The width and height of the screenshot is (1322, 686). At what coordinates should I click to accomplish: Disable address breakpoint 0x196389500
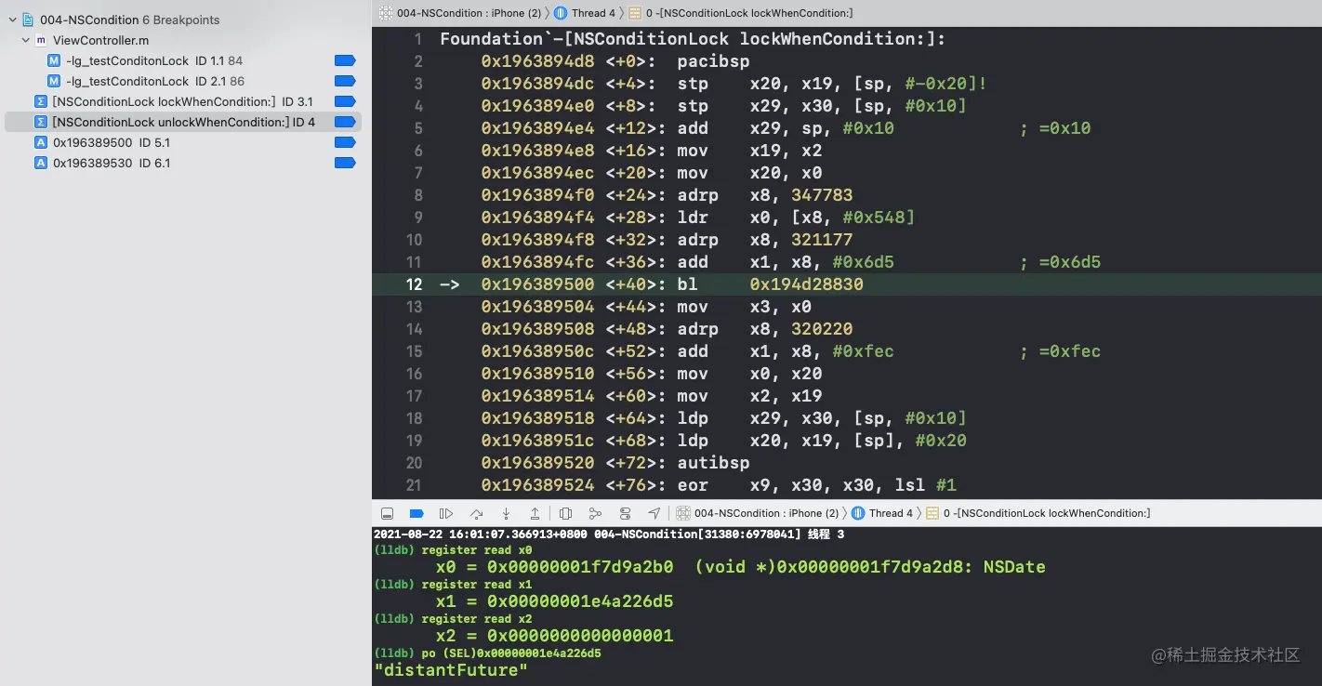pos(345,142)
